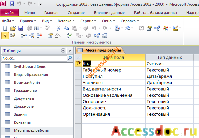This screenshot has width=199, height=138.
Task: Switch to the Внешние данные tab
Action: 109,13
